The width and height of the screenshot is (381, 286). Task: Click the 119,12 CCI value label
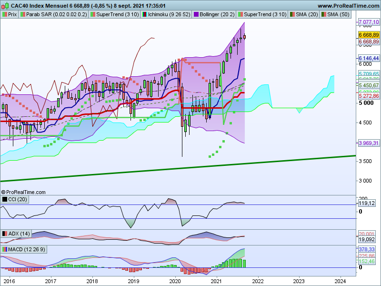(367, 203)
